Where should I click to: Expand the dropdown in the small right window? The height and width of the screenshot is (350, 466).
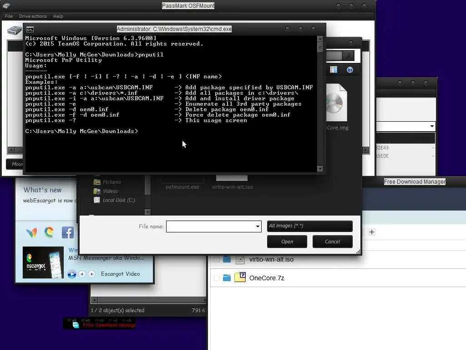432,126
